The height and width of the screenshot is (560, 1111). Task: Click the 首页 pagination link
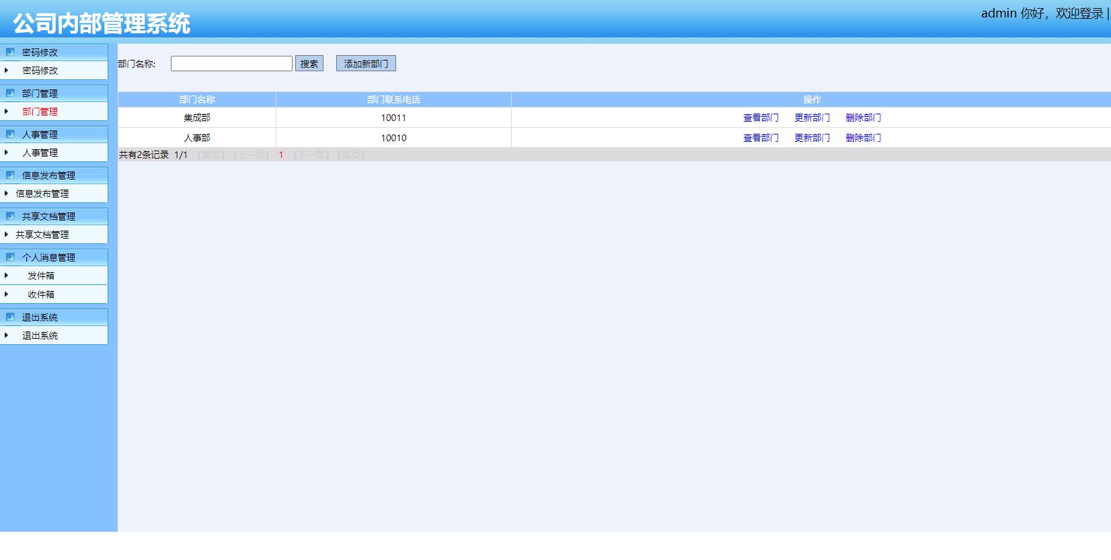point(211,155)
